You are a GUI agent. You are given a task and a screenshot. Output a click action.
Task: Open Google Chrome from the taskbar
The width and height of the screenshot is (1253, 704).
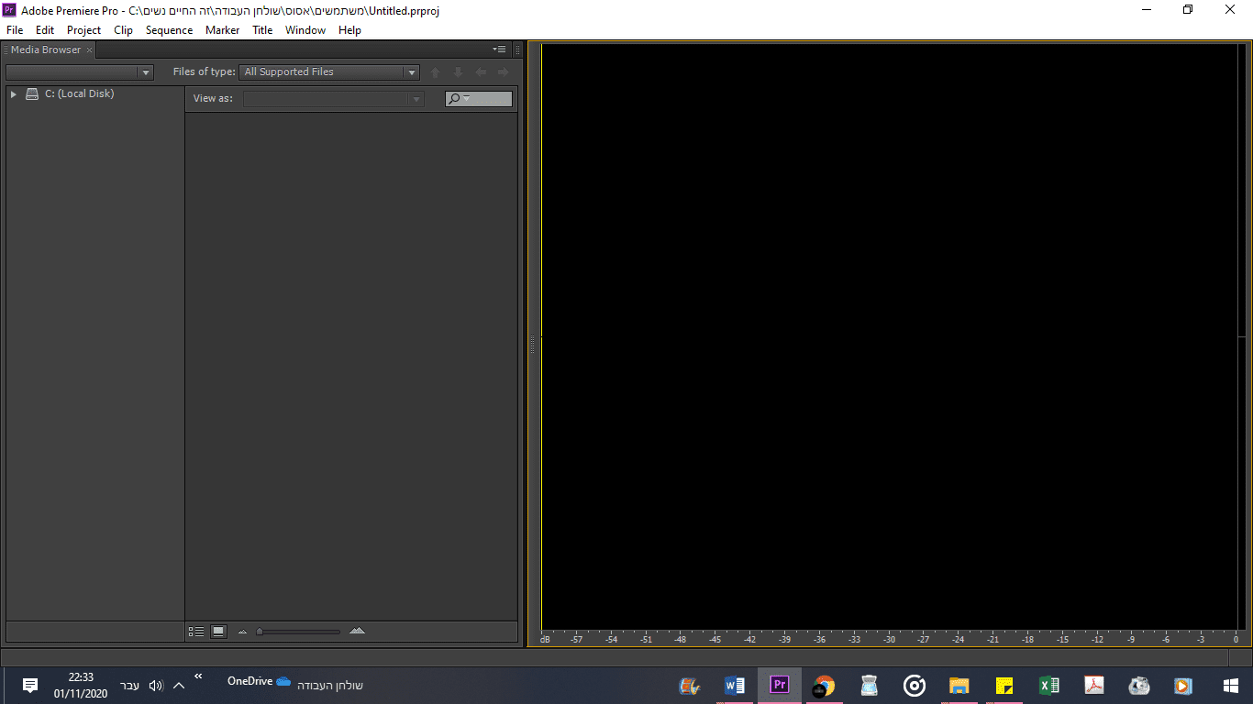point(824,686)
